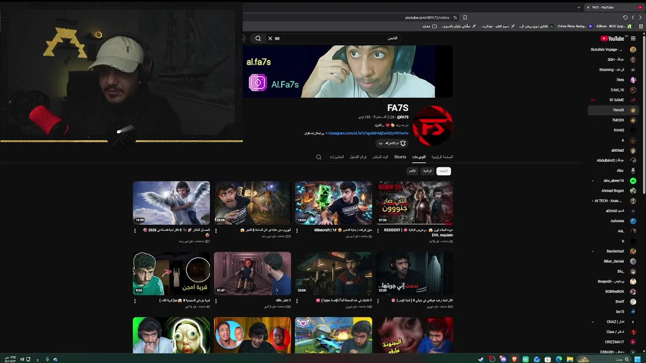Open options menu for the 23:29 video
The image size is (646, 363).
(x=378, y=301)
